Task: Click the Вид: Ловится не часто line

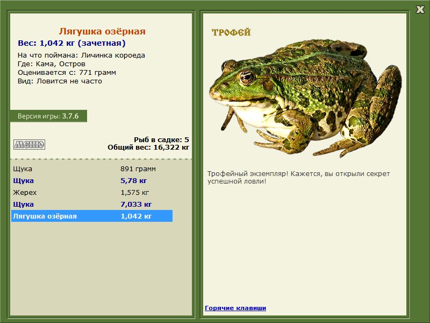Action: [x=60, y=81]
